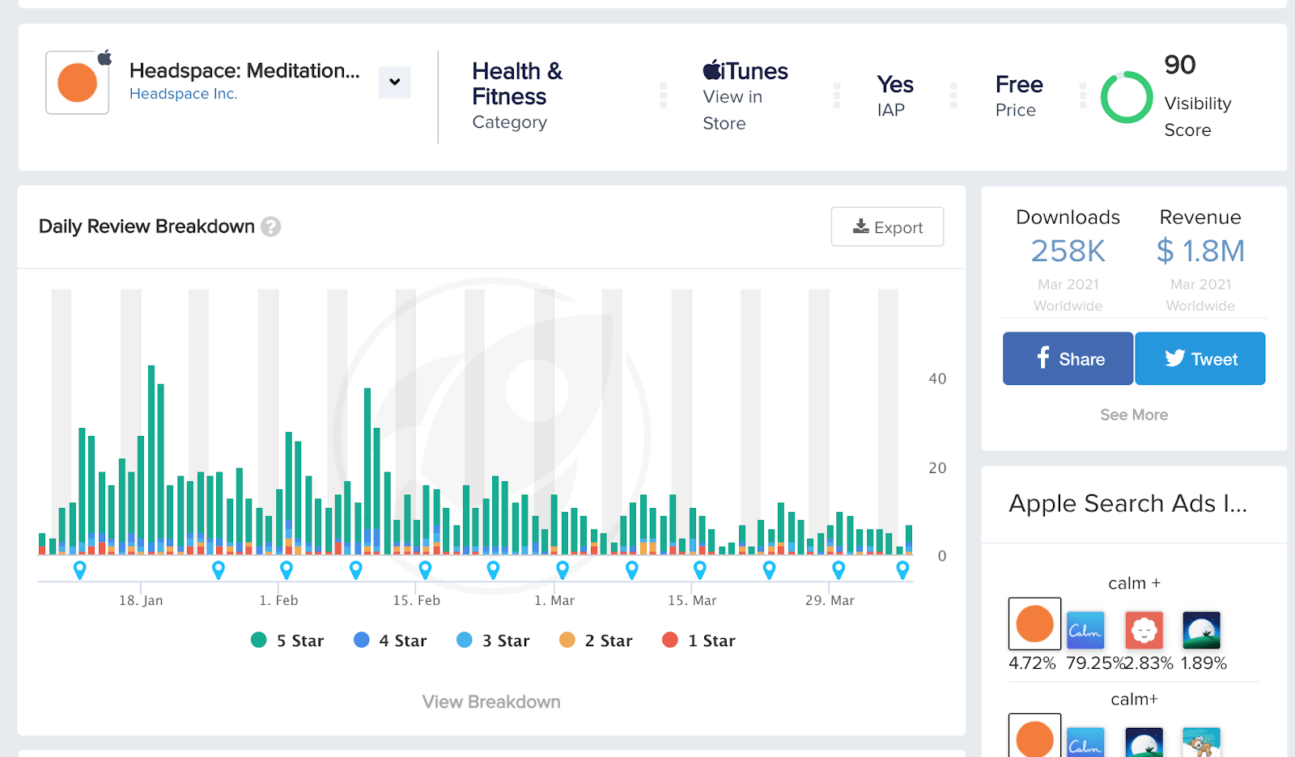Click the Twitter bird icon
Image resolution: width=1295 pixels, height=757 pixels.
pos(1175,357)
